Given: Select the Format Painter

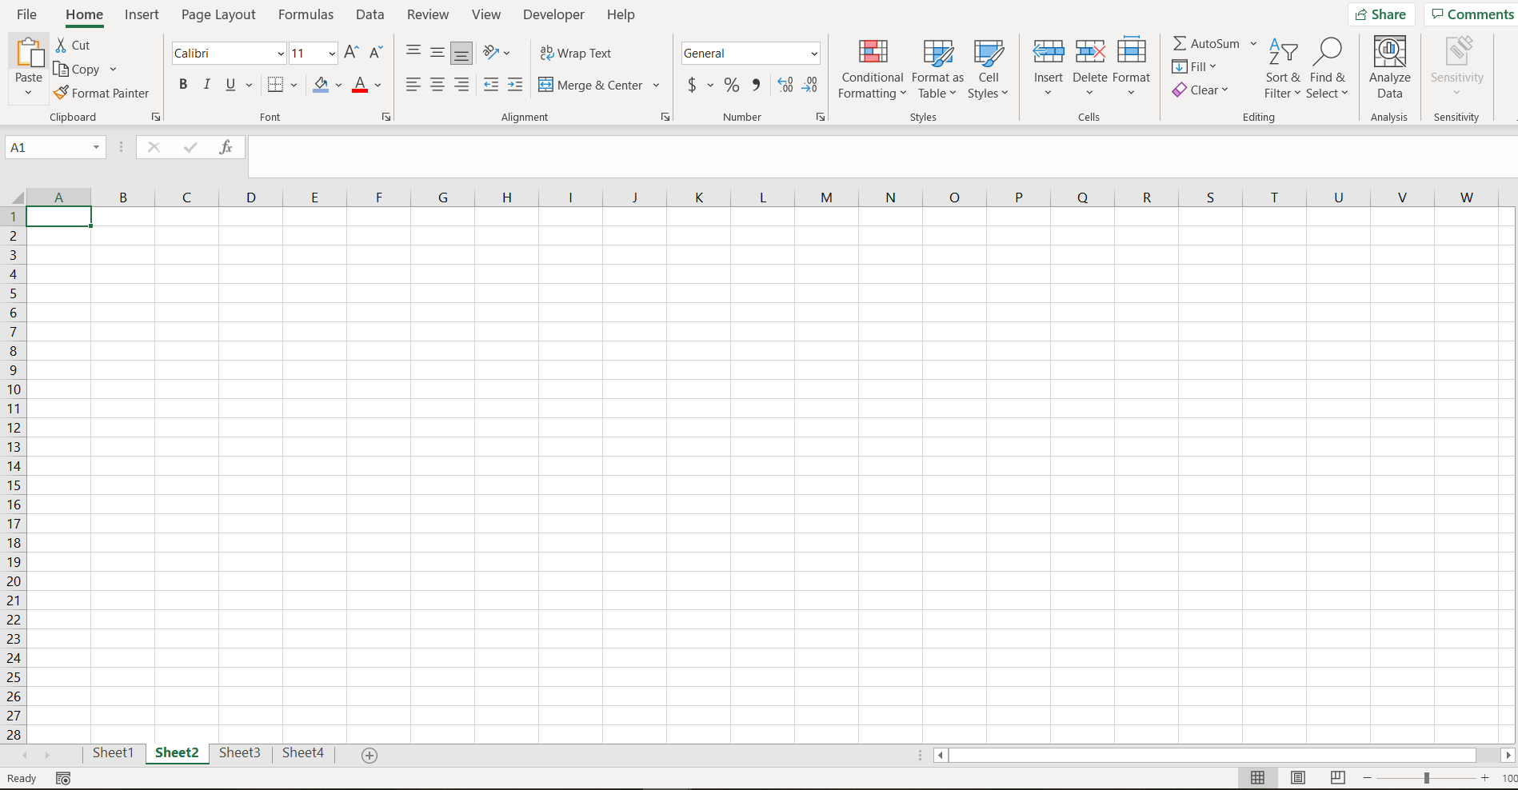Looking at the screenshot, I should (102, 93).
